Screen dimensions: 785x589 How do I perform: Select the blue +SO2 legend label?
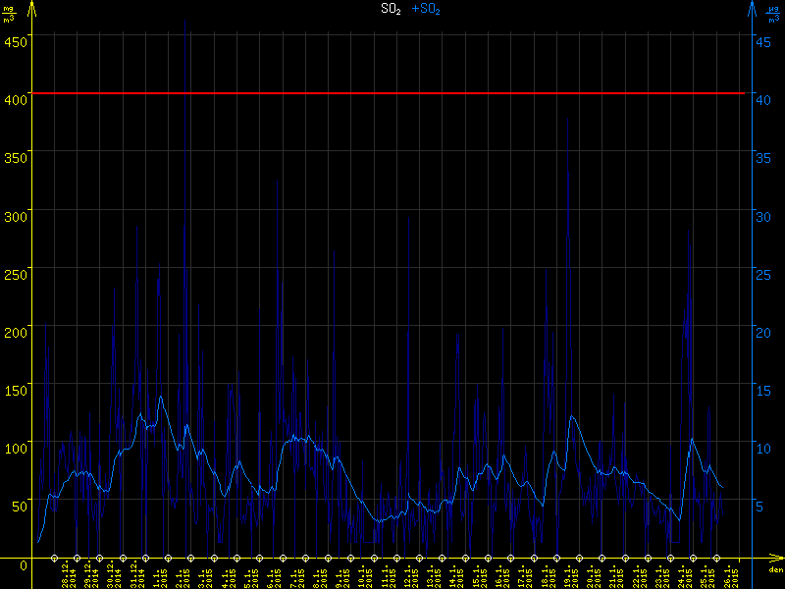[426, 9]
